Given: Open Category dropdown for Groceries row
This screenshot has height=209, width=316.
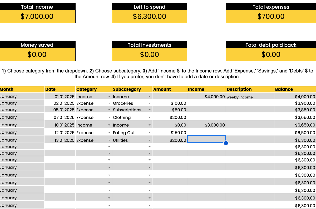Looking at the screenshot, I should [x=109, y=103].
